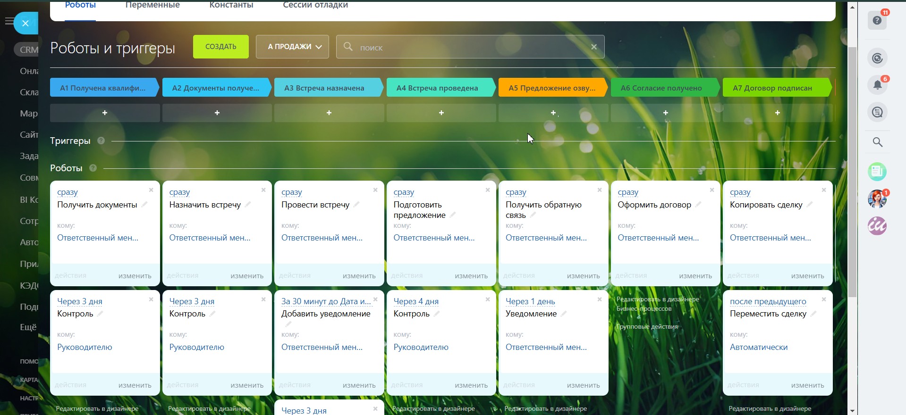This screenshot has height=415, width=906.
Task: Switch to the Сессии отладки tab
Action: pyautogui.click(x=315, y=5)
